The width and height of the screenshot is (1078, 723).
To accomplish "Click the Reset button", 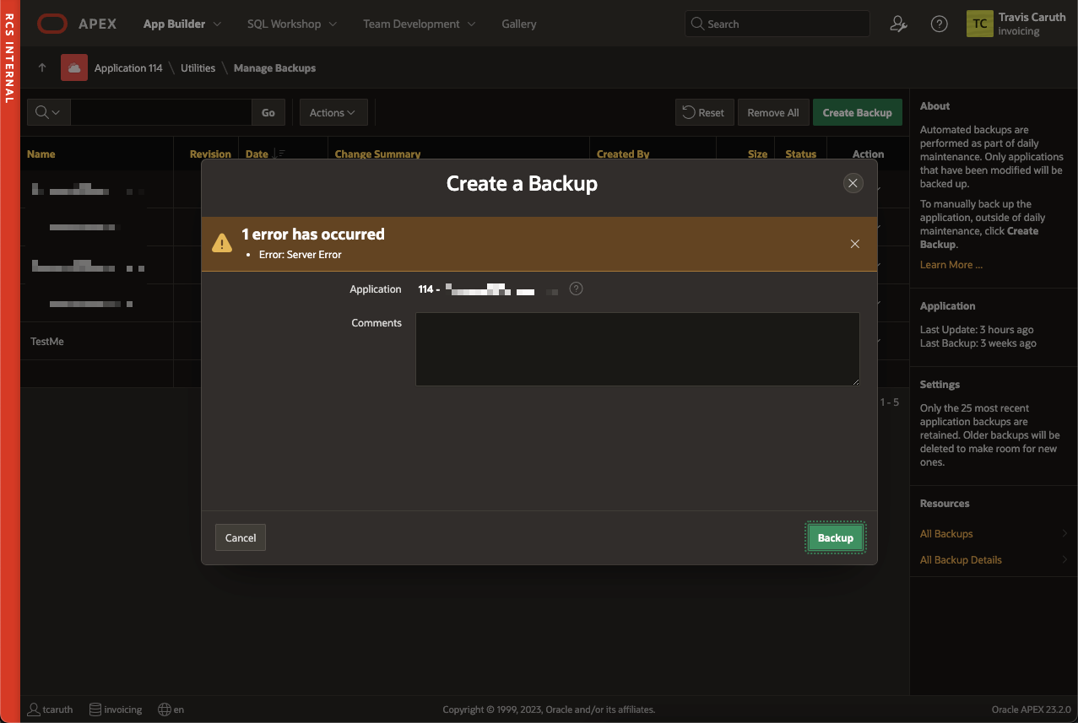I will [x=704, y=112].
